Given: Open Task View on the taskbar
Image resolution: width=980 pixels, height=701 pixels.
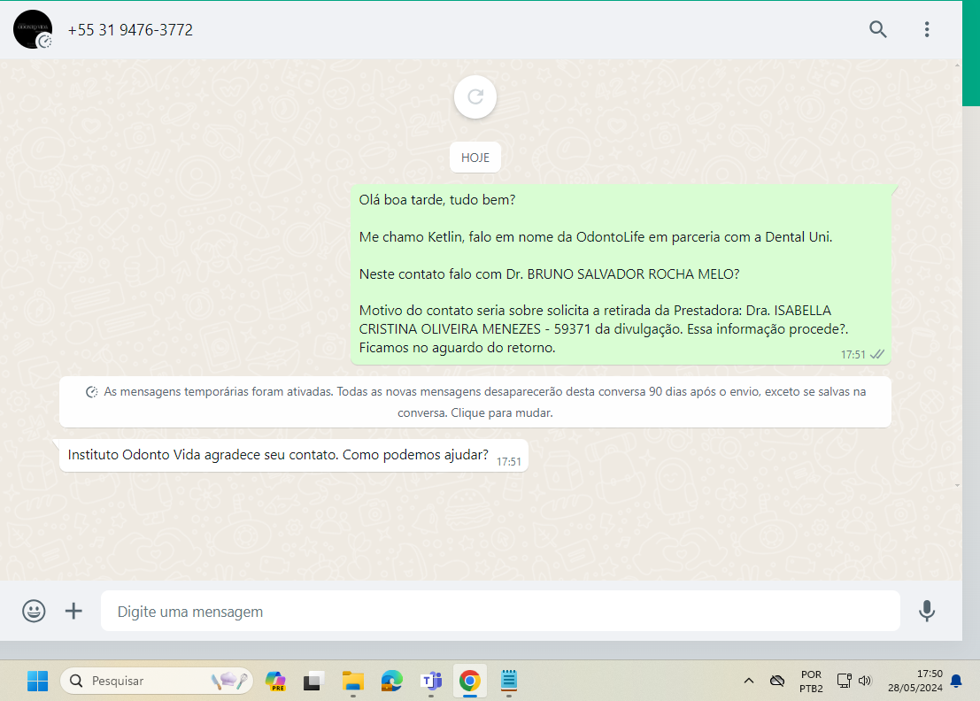Looking at the screenshot, I should click(313, 681).
